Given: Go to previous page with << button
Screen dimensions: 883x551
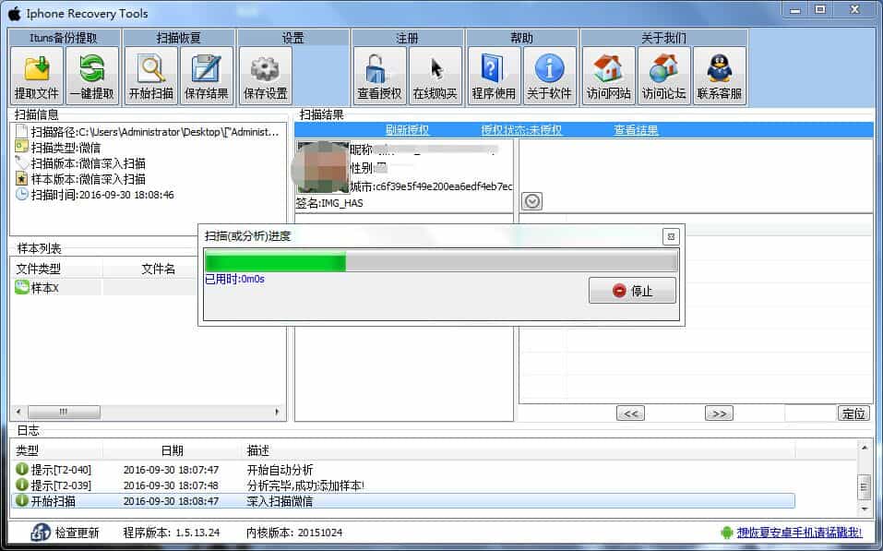Looking at the screenshot, I should (631, 413).
